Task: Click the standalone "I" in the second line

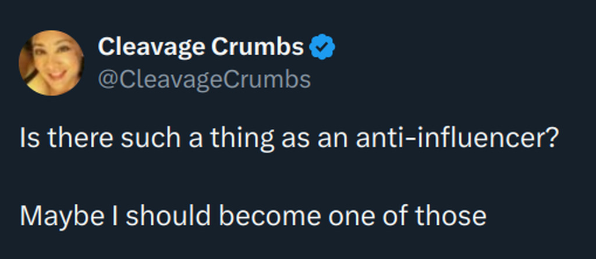Action: pos(113,216)
